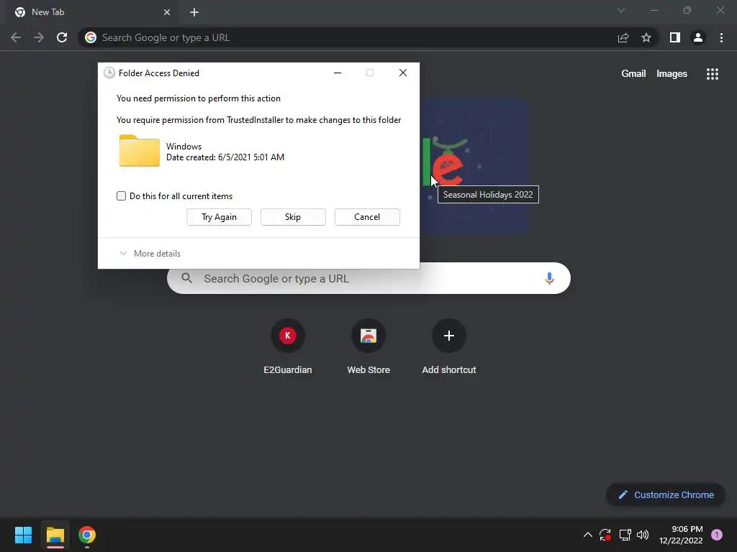Screen dimensions: 737x552
Task: Click the Google holiday doodle image
Action: pos(474,167)
